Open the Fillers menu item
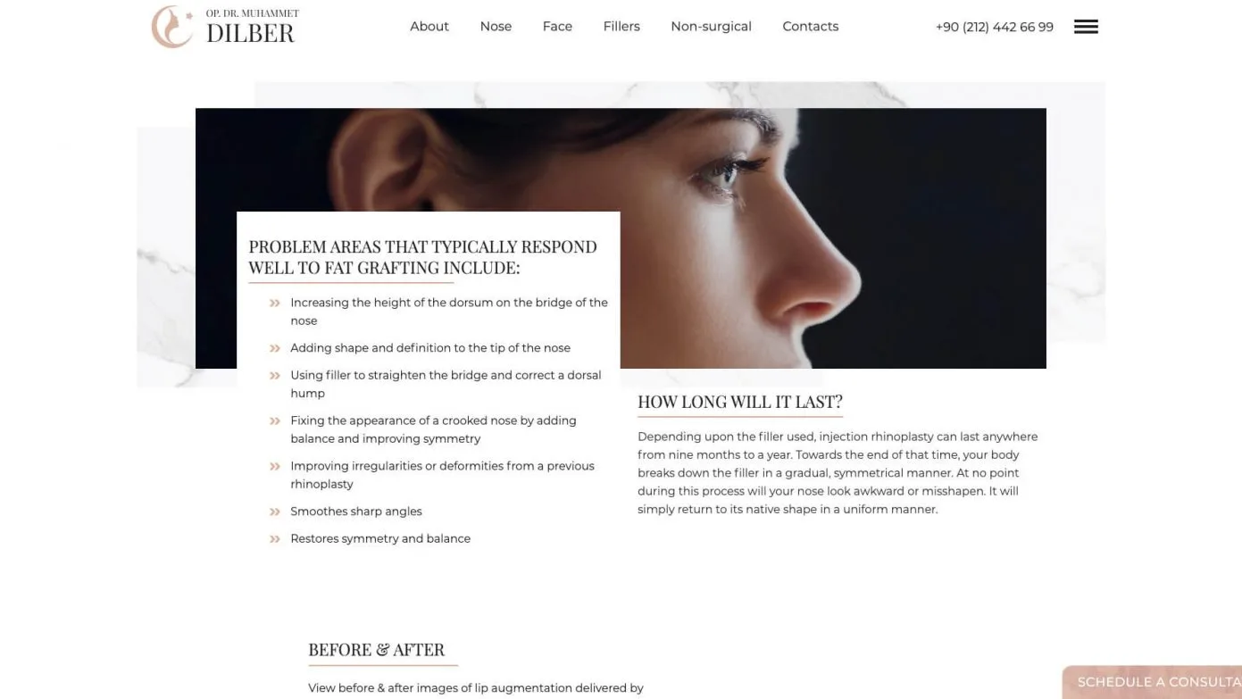Screen dimensions: 1242x699 click(x=621, y=27)
